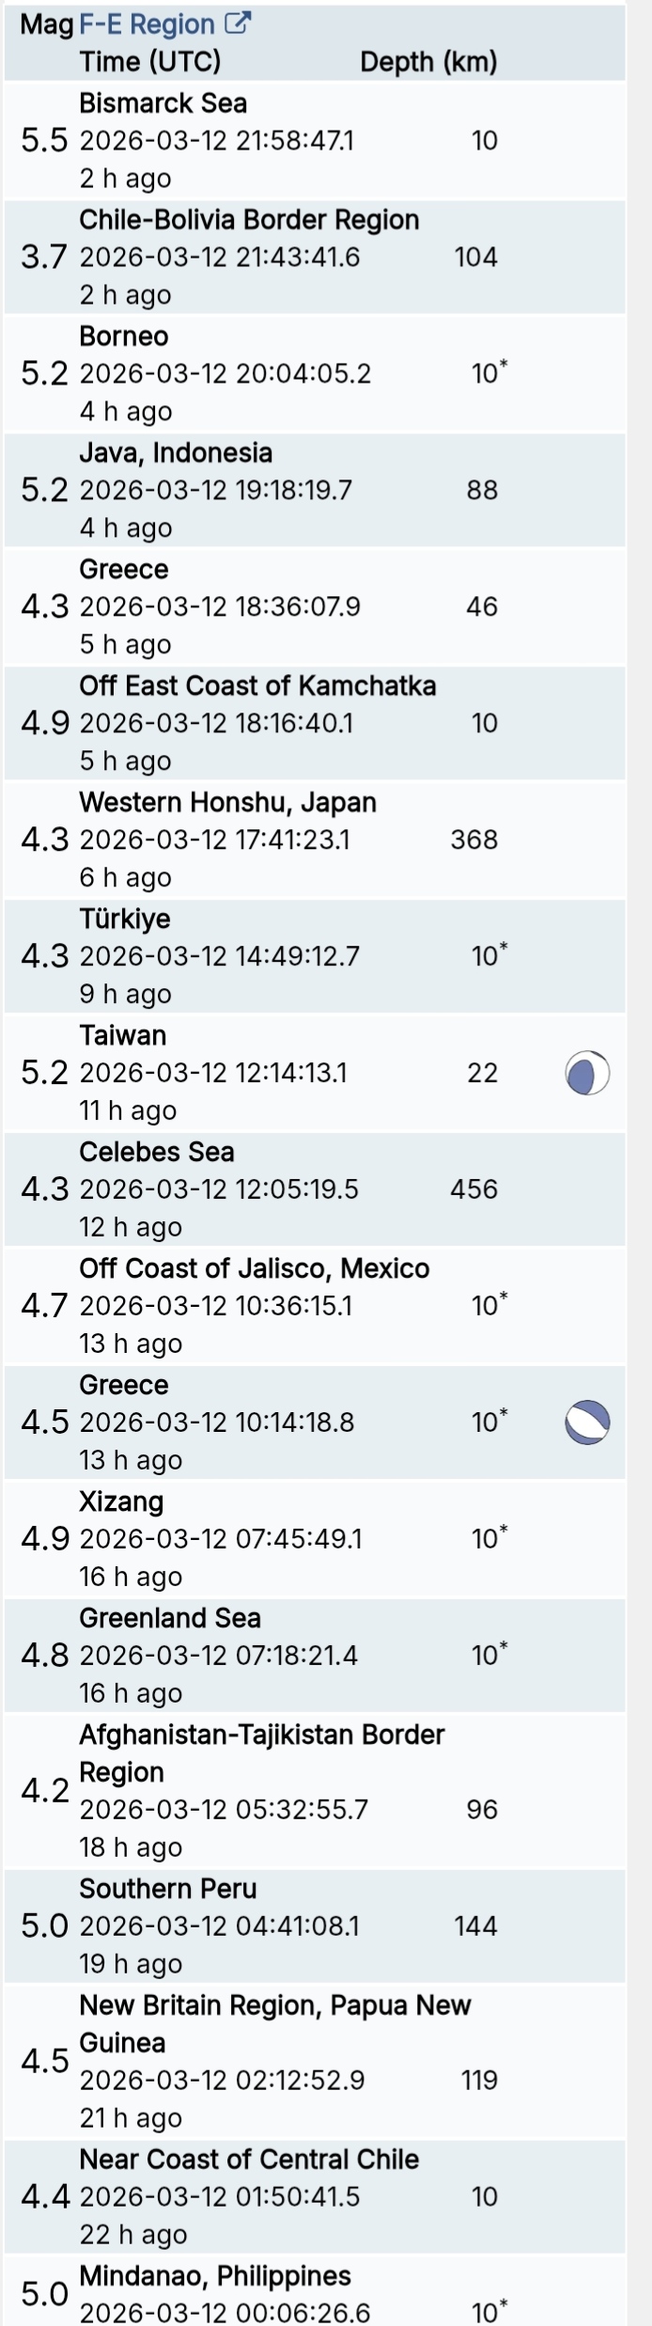Open the Bismarck Sea earthquake entry

coord(163,103)
